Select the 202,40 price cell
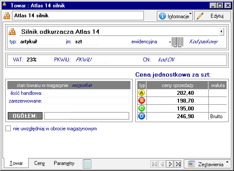234x171 pixels. pos(177,93)
